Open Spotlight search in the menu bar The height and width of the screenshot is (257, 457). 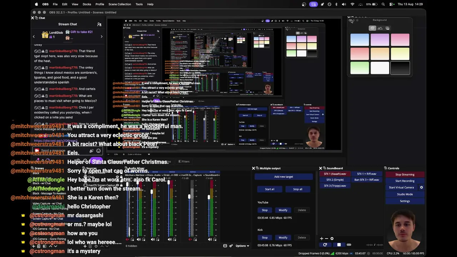coord(383,4)
